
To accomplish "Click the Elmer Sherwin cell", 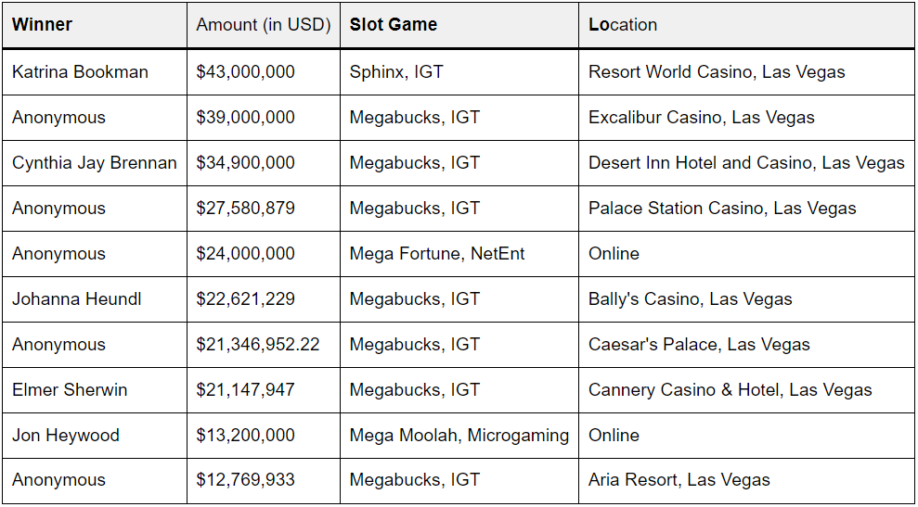I will point(95,390).
